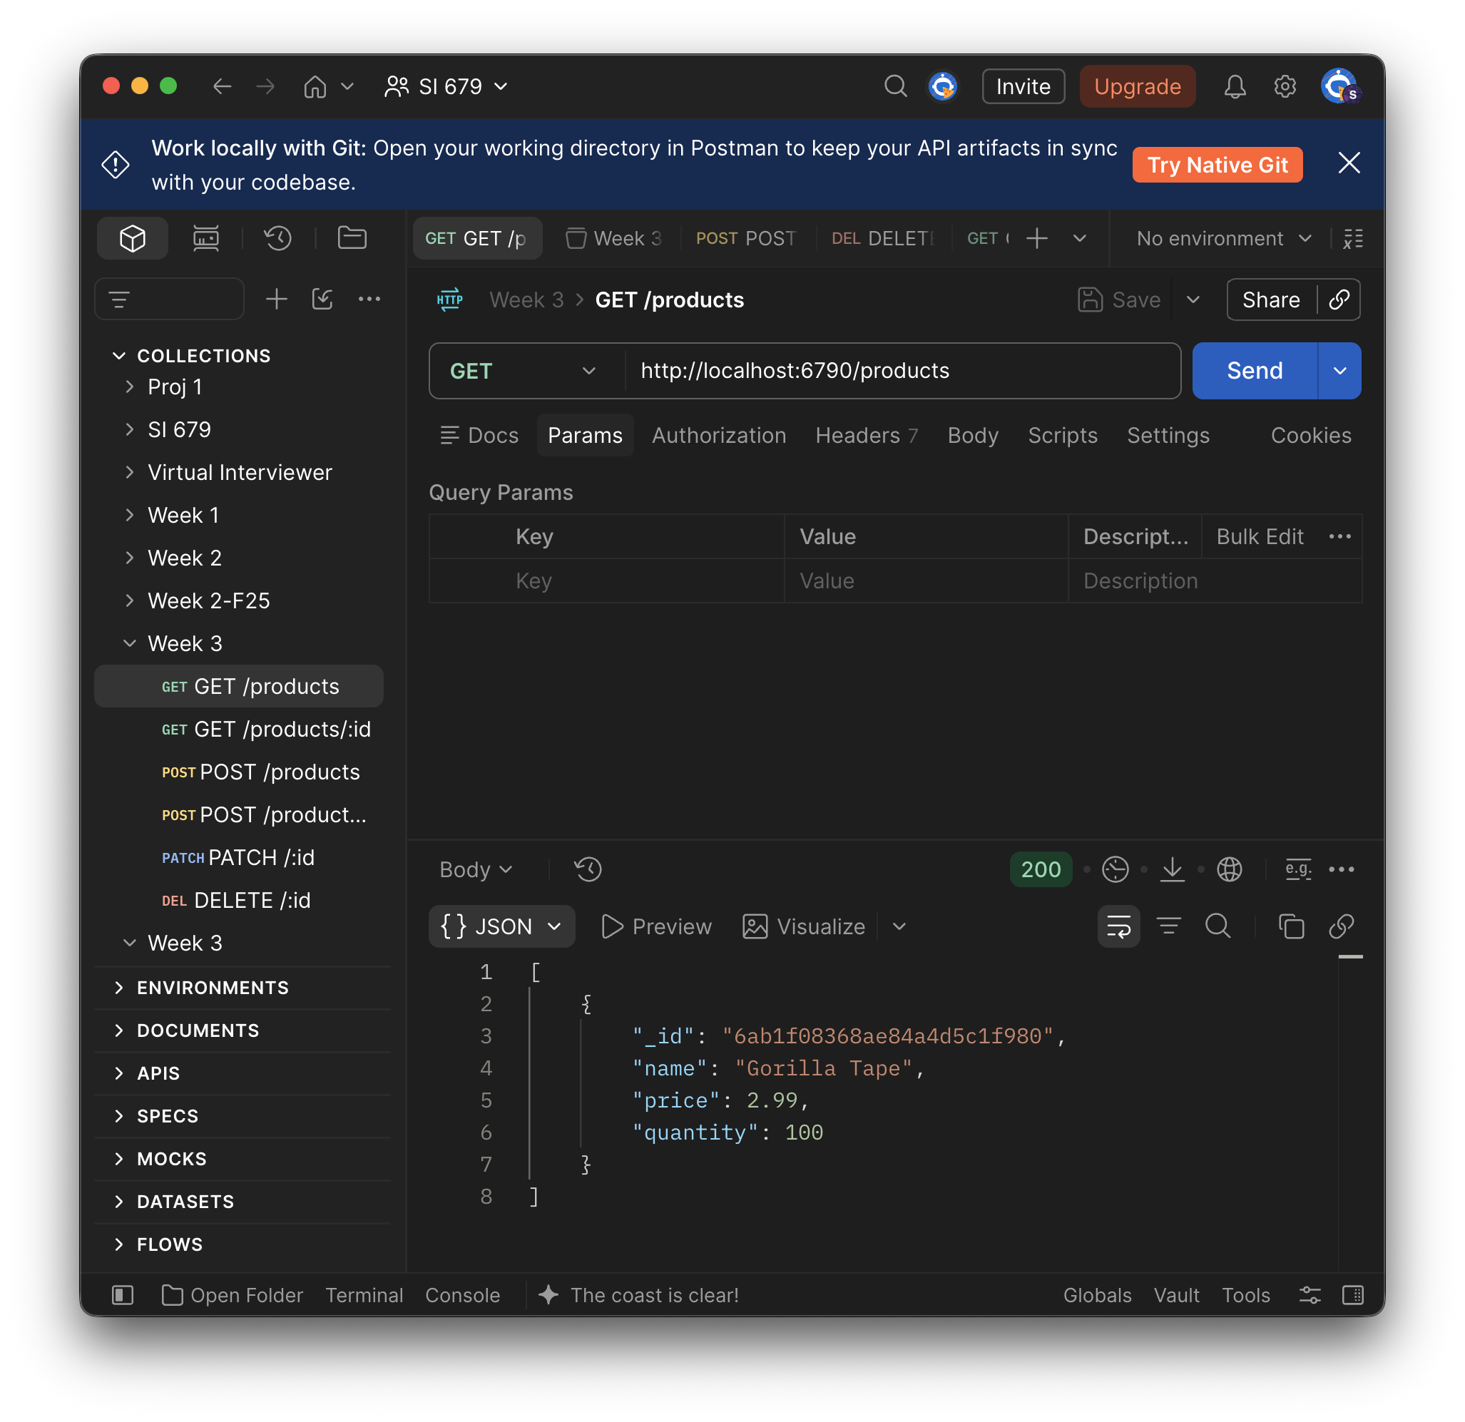This screenshot has height=1422, width=1465.
Task: Open the No environment dropdown
Action: [1222, 238]
